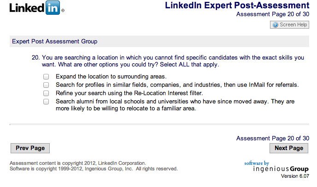This screenshot has width=317, height=187.
Task: Click the top 'Assessment Page 20 of 30' indicator
Action: click(x=272, y=14)
